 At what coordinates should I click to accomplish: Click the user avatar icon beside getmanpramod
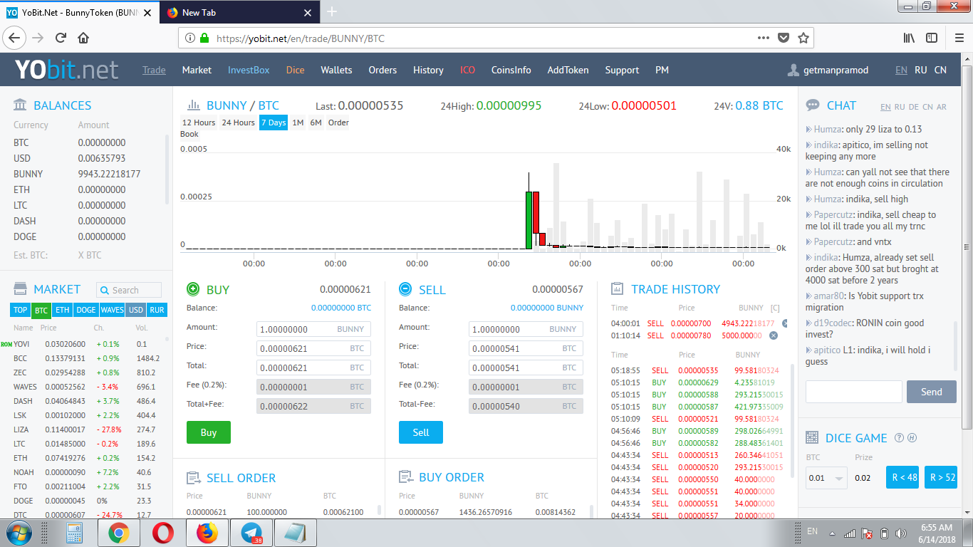click(x=794, y=70)
